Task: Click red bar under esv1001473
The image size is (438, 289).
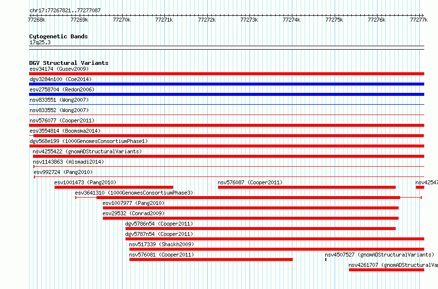Action: click(x=114, y=187)
